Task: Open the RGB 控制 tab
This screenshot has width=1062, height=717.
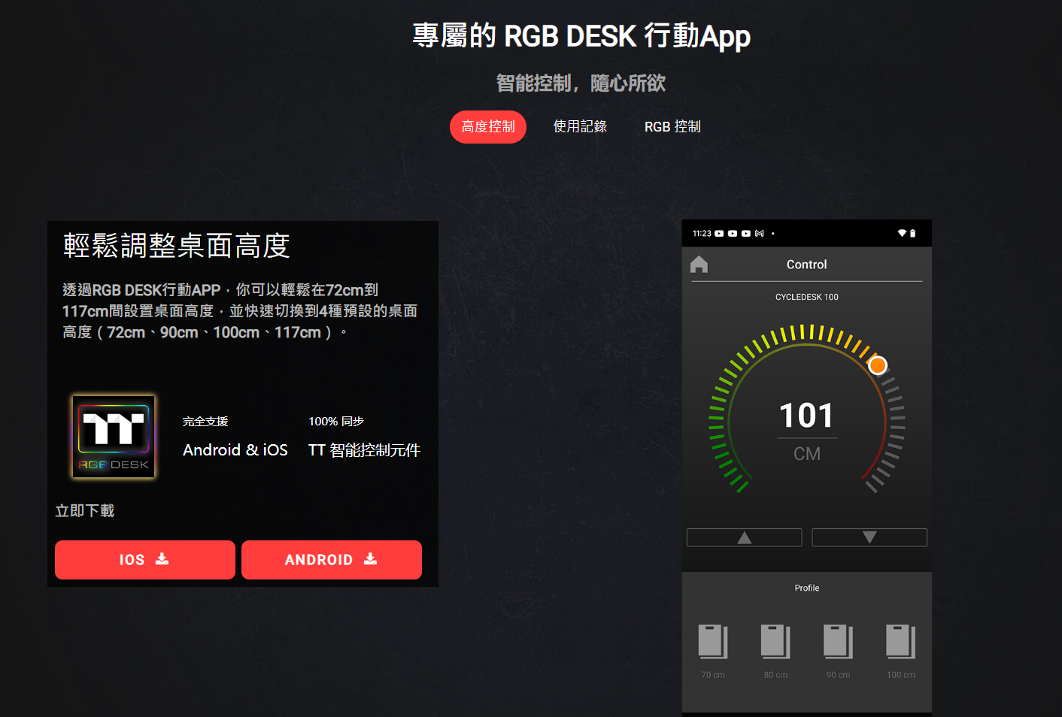Action: point(672,127)
